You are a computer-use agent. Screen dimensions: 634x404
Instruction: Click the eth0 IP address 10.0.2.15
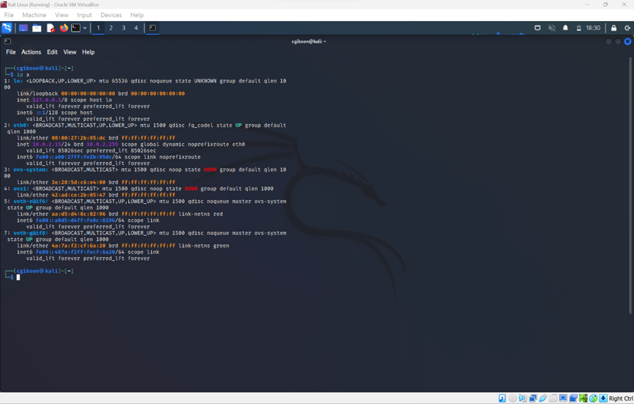click(x=47, y=144)
